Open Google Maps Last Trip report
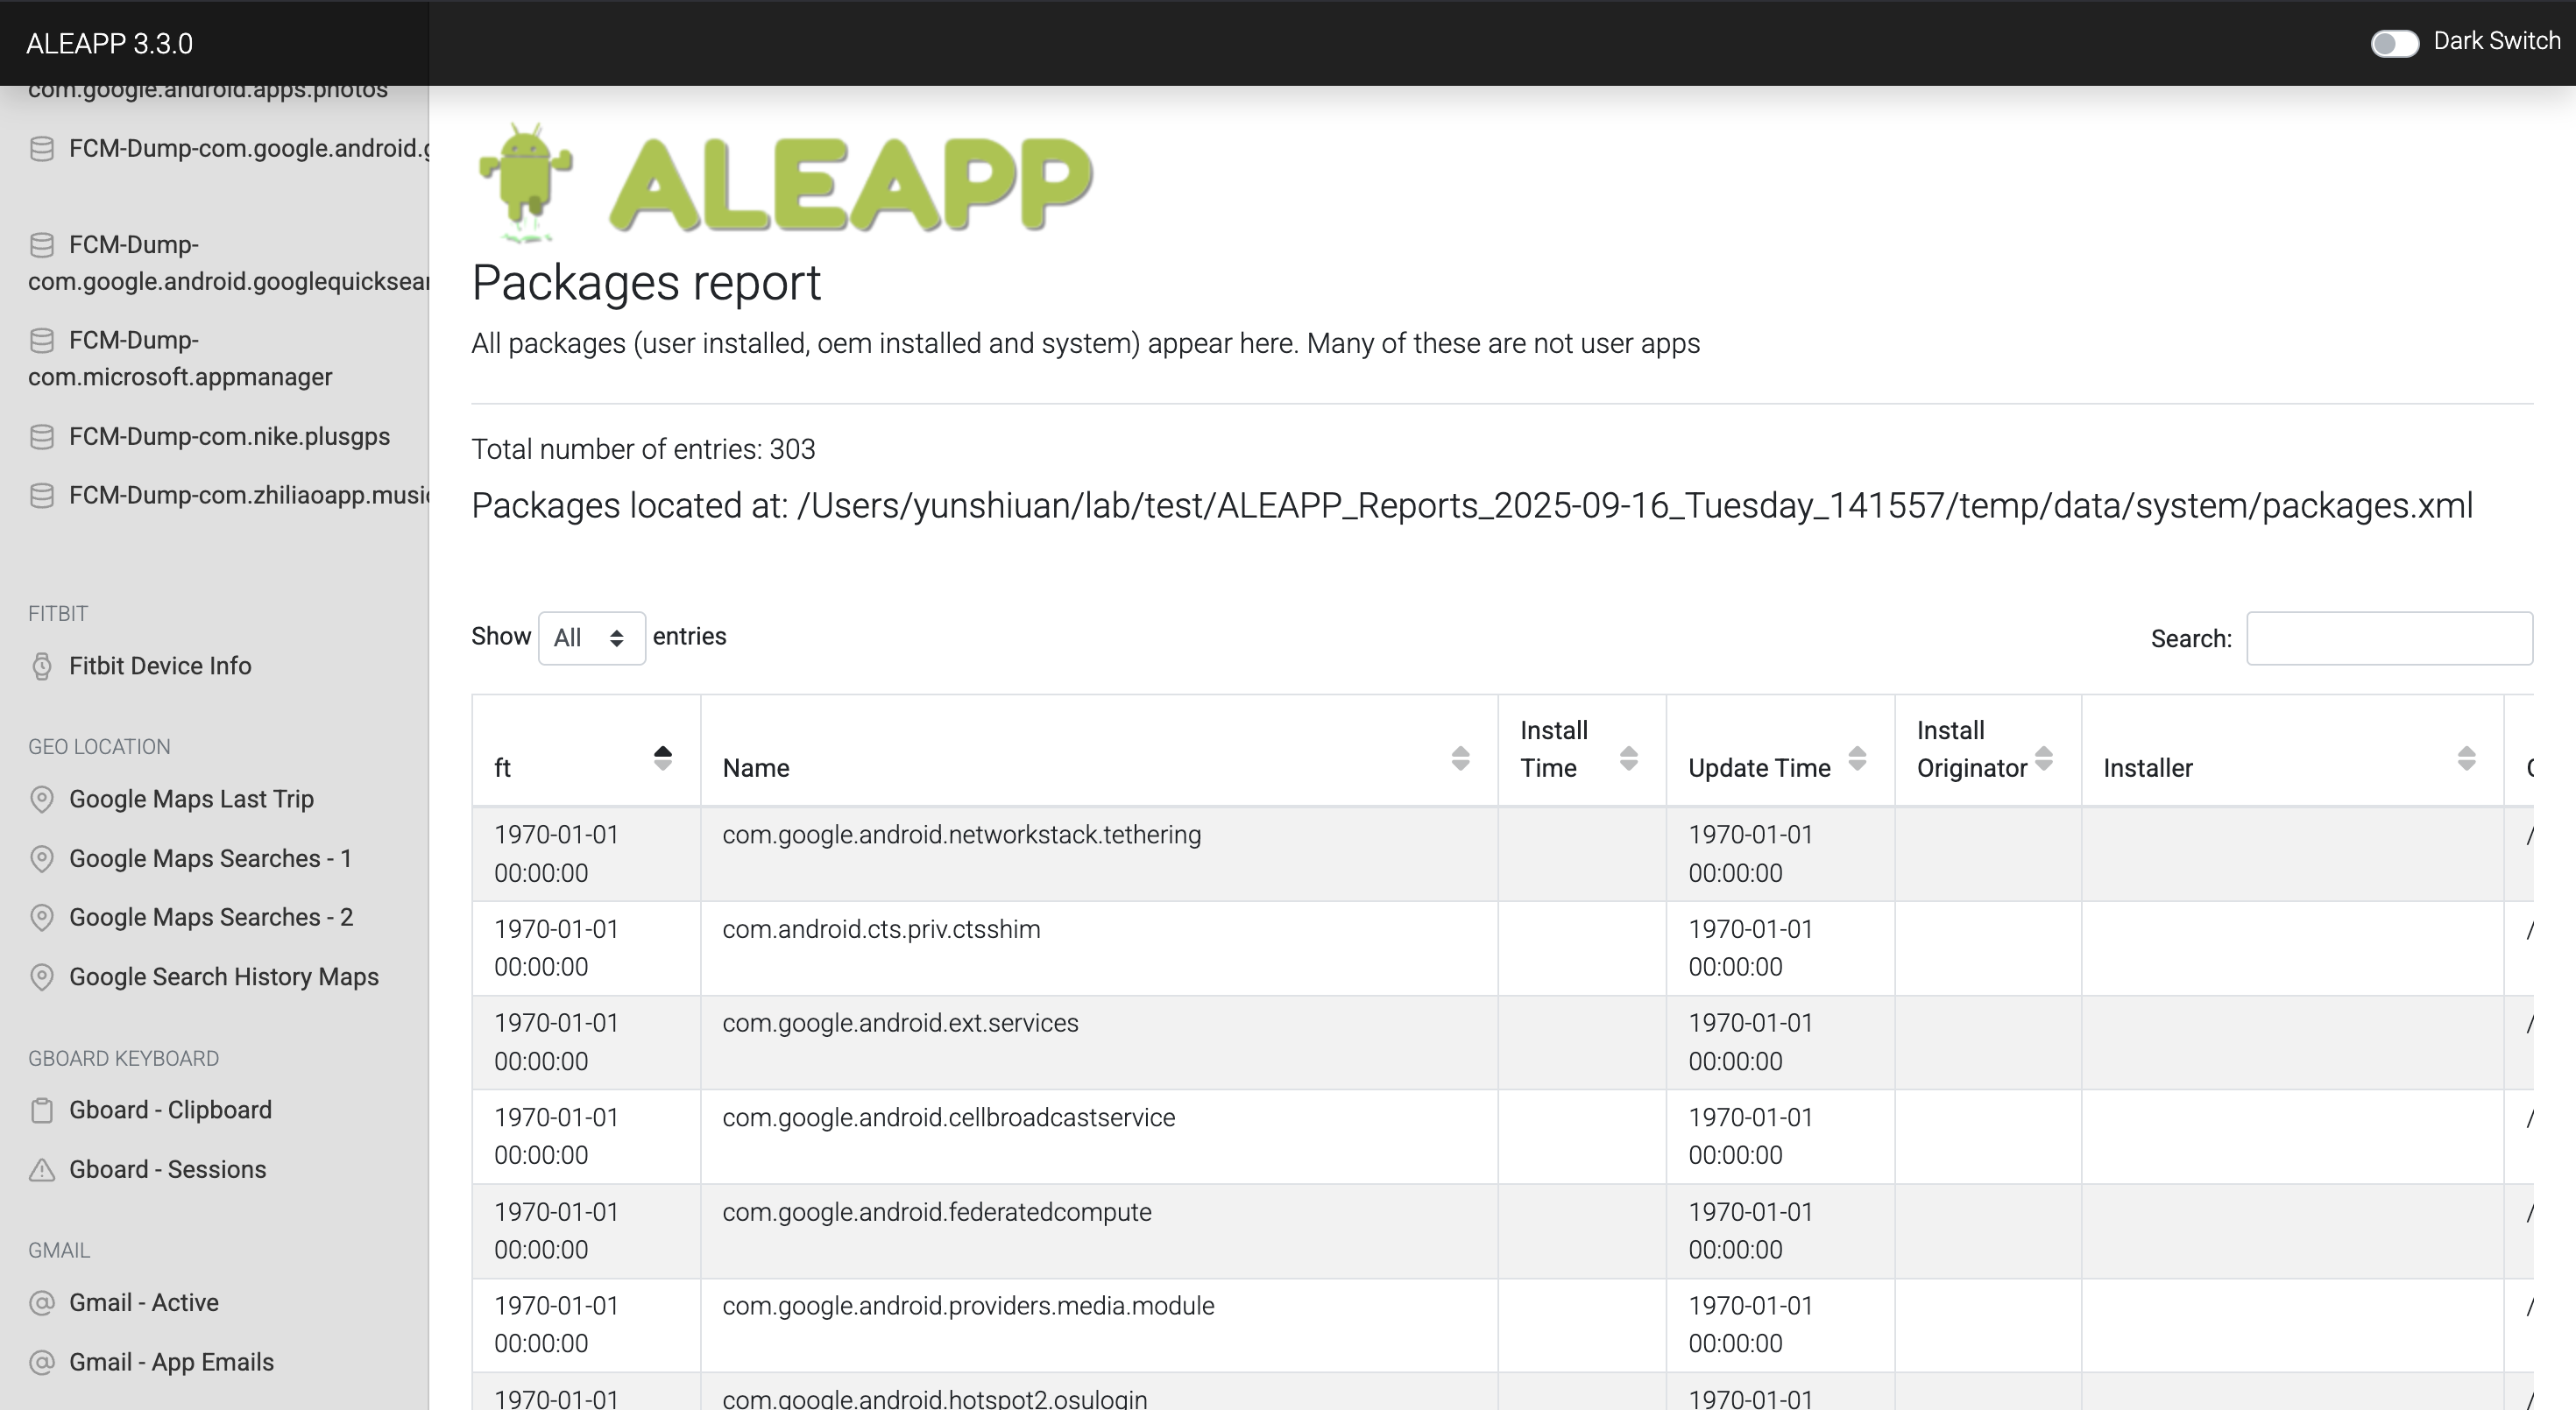This screenshot has width=2576, height=1410. pos(191,799)
